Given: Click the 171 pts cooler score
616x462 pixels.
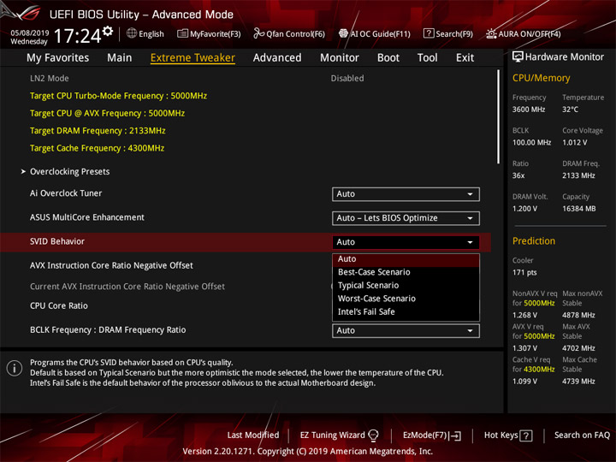Looking at the screenshot, I should point(524,272).
